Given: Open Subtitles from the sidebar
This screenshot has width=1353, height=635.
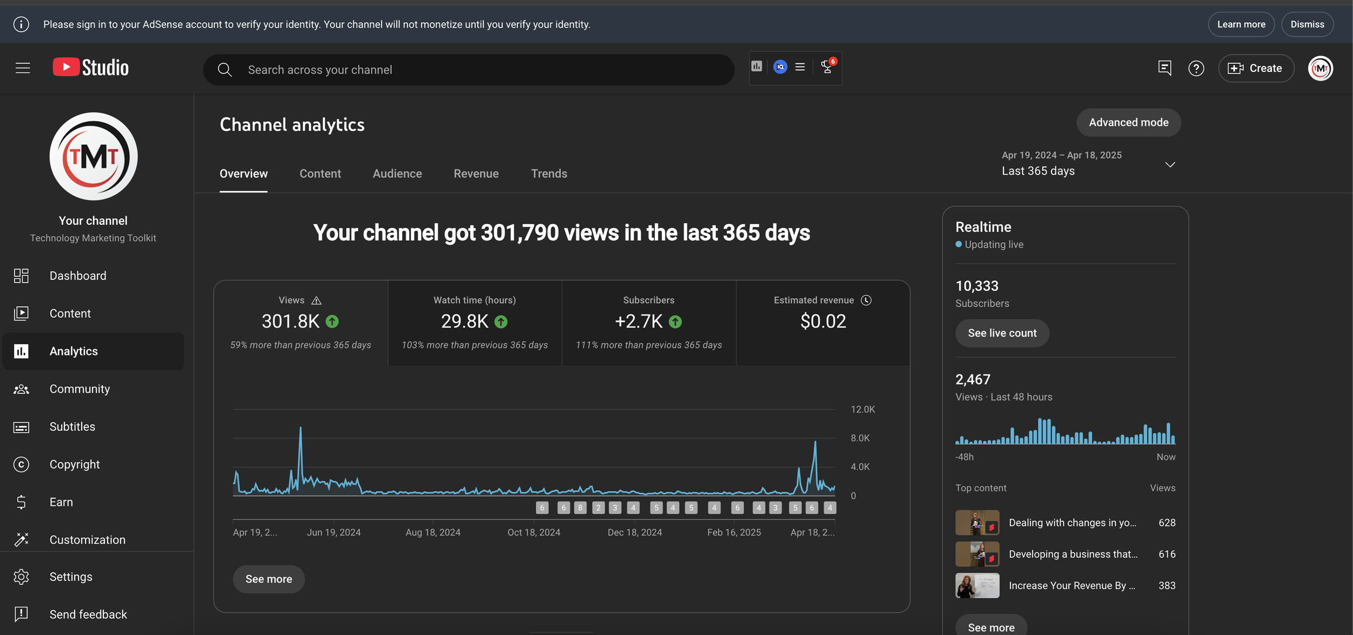Looking at the screenshot, I should coord(72,426).
